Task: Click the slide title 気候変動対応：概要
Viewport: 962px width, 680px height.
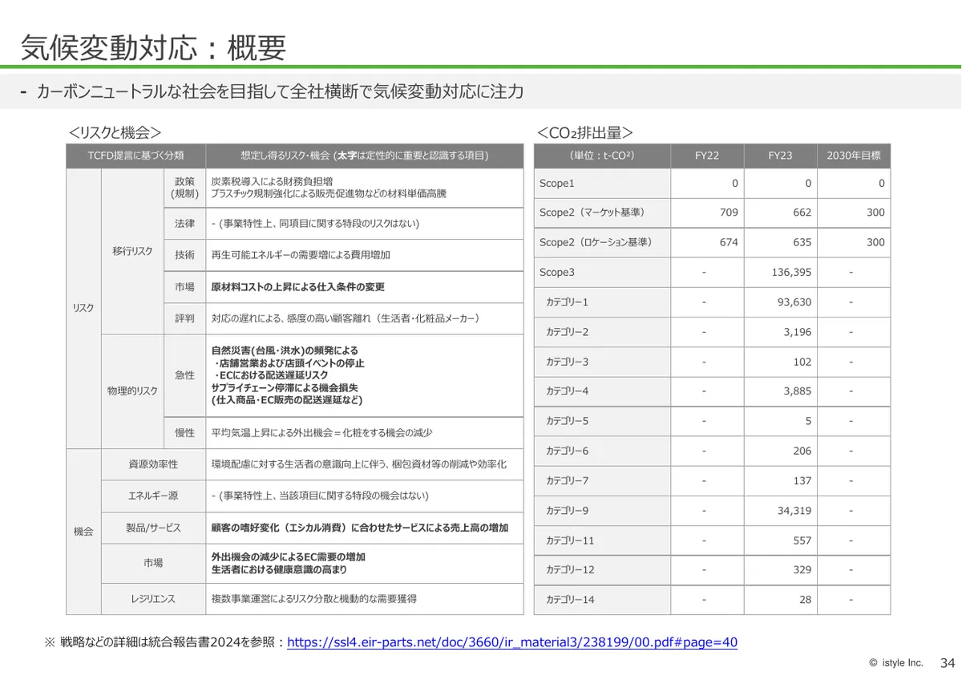Action: (152, 48)
